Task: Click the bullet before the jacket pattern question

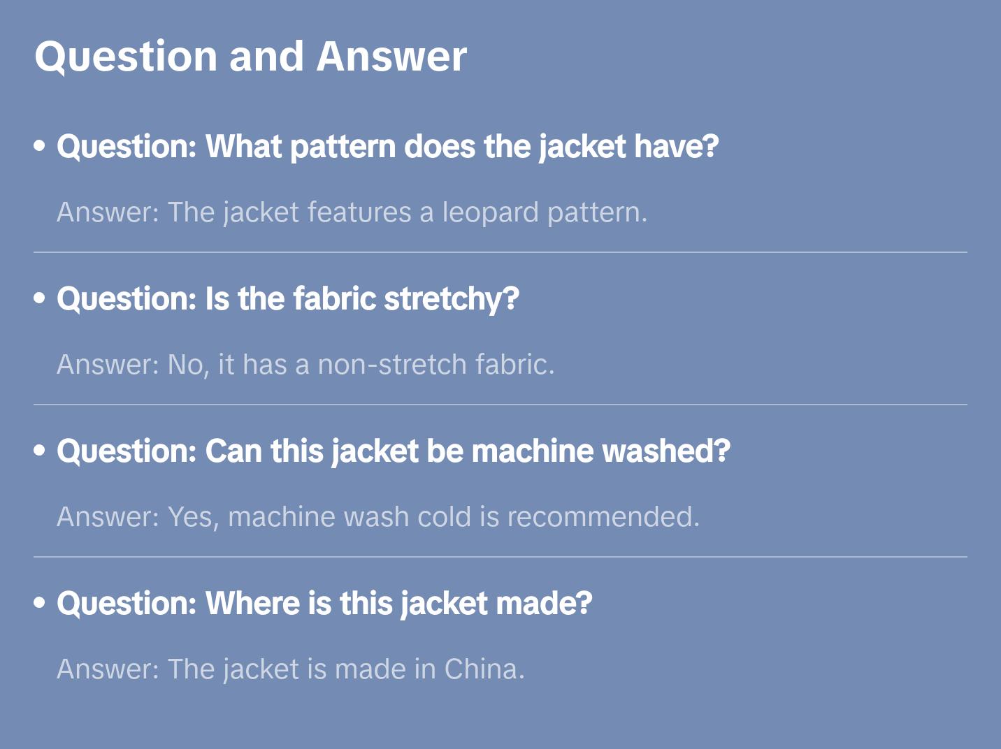Action: (x=40, y=146)
